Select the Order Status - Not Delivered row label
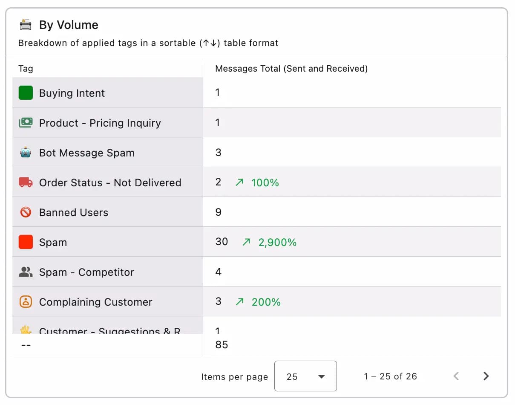The height and width of the screenshot is (405, 515). pos(110,182)
